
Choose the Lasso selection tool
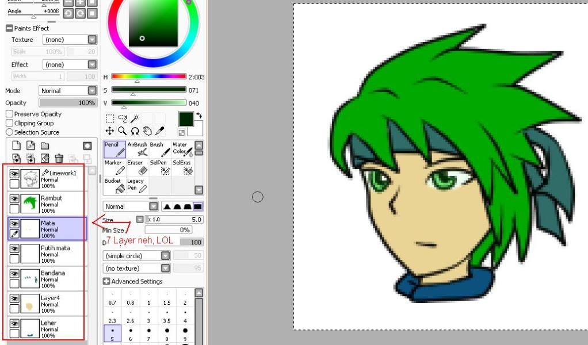point(122,118)
